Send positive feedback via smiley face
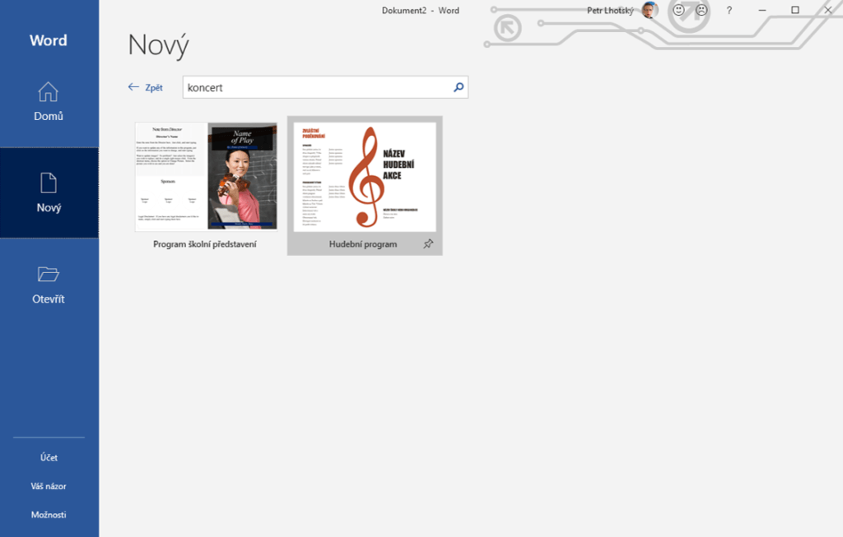Image resolution: width=843 pixels, height=537 pixels. pyautogui.click(x=678, y=10)
